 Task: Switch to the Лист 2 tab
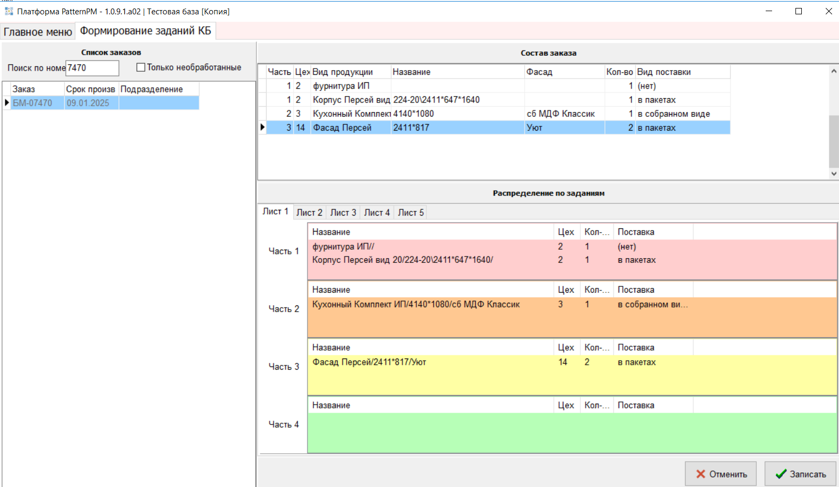(x=309, y=212)
